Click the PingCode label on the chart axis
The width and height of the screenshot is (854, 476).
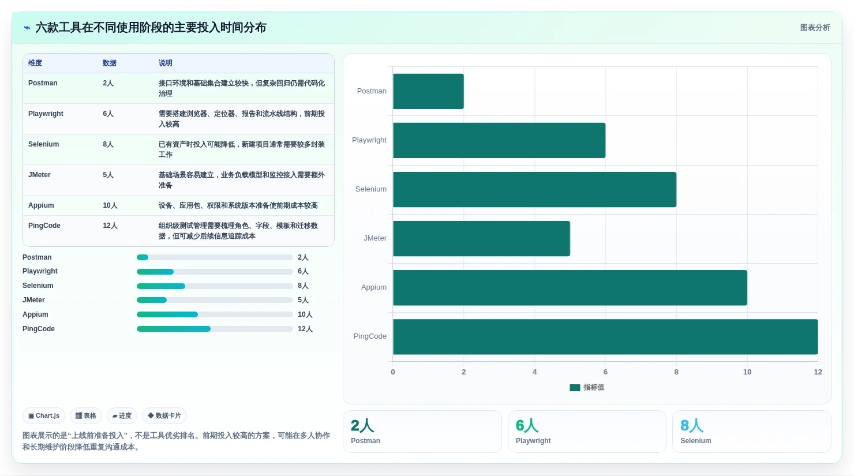pyautogui.click(x=370, y=336)
